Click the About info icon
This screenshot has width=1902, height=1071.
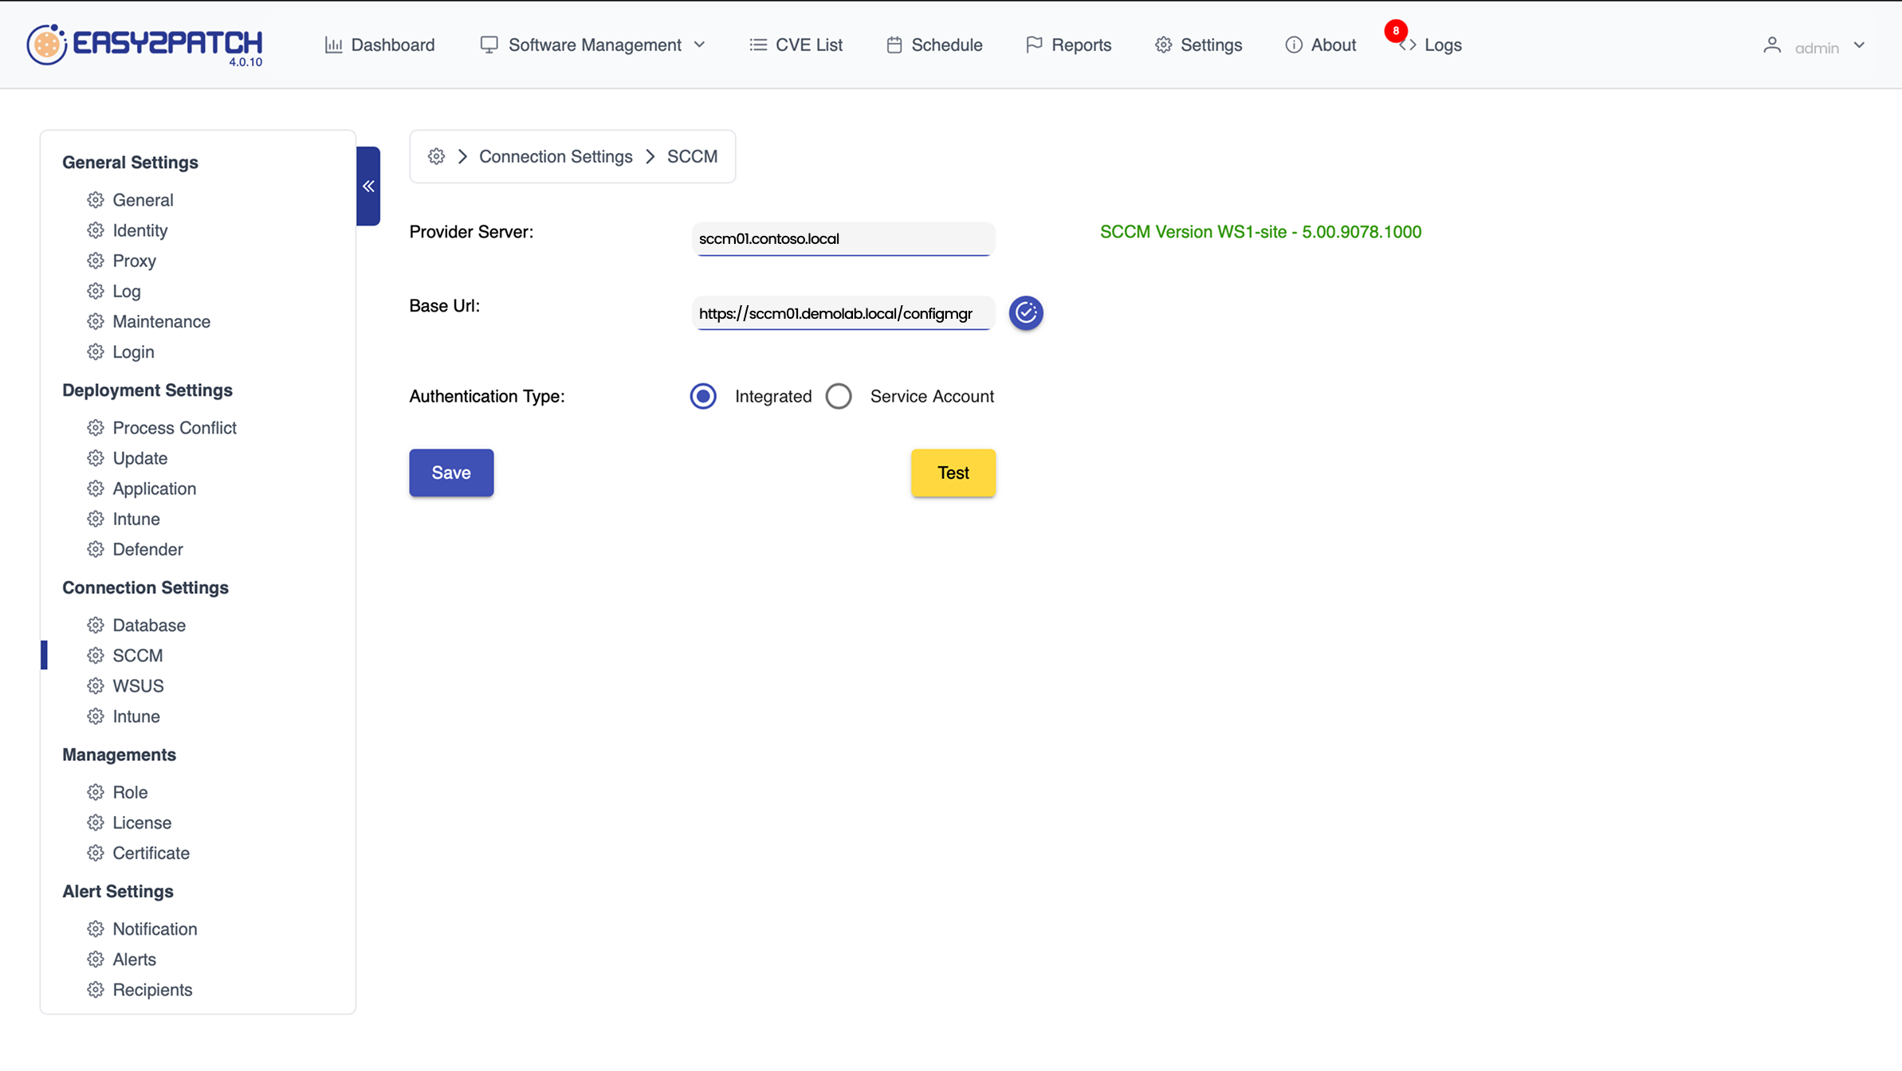1294,45
